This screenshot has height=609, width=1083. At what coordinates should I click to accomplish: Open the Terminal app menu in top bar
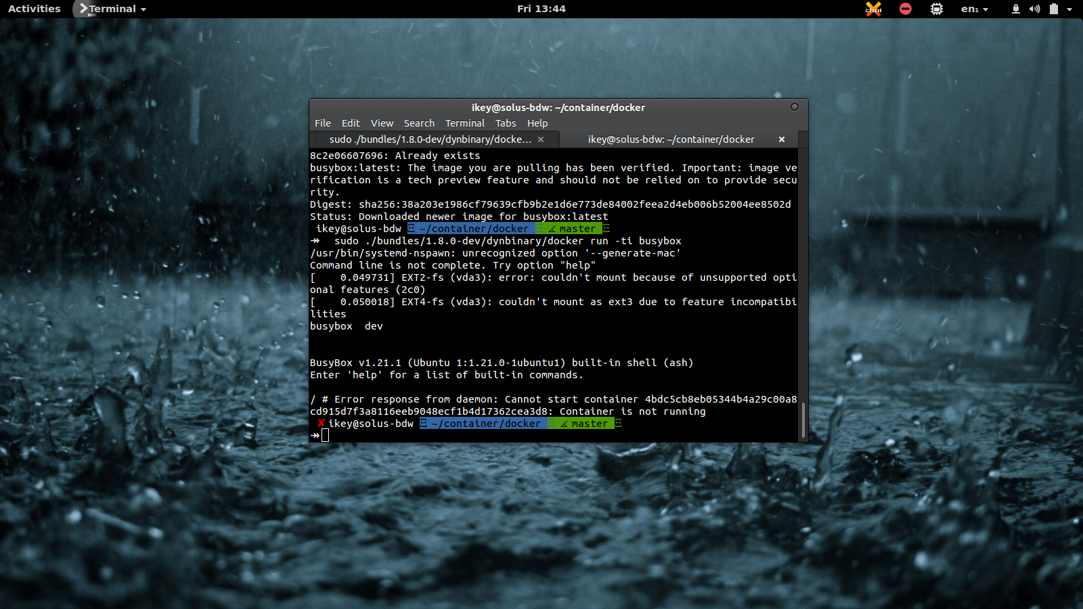click(x=112, y=9)
